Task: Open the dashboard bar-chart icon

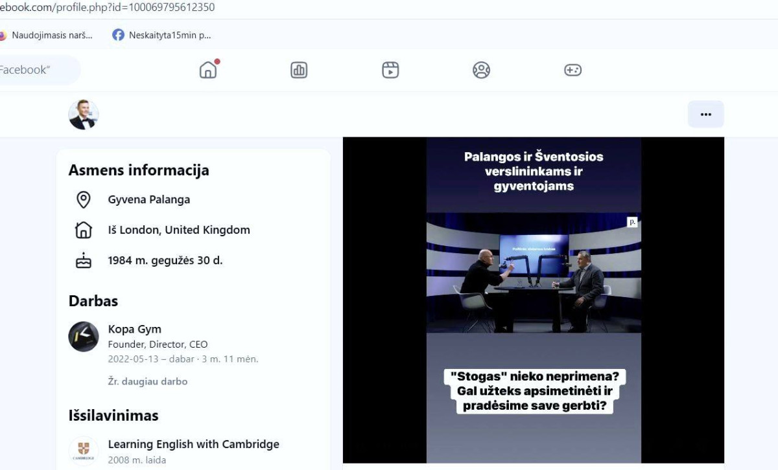Action: 299,70
